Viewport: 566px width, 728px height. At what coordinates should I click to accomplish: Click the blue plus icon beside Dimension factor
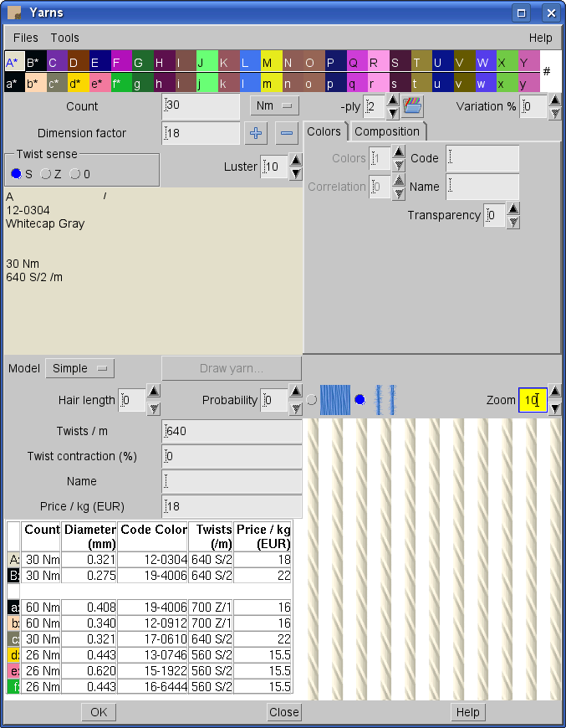click(257, 133)
